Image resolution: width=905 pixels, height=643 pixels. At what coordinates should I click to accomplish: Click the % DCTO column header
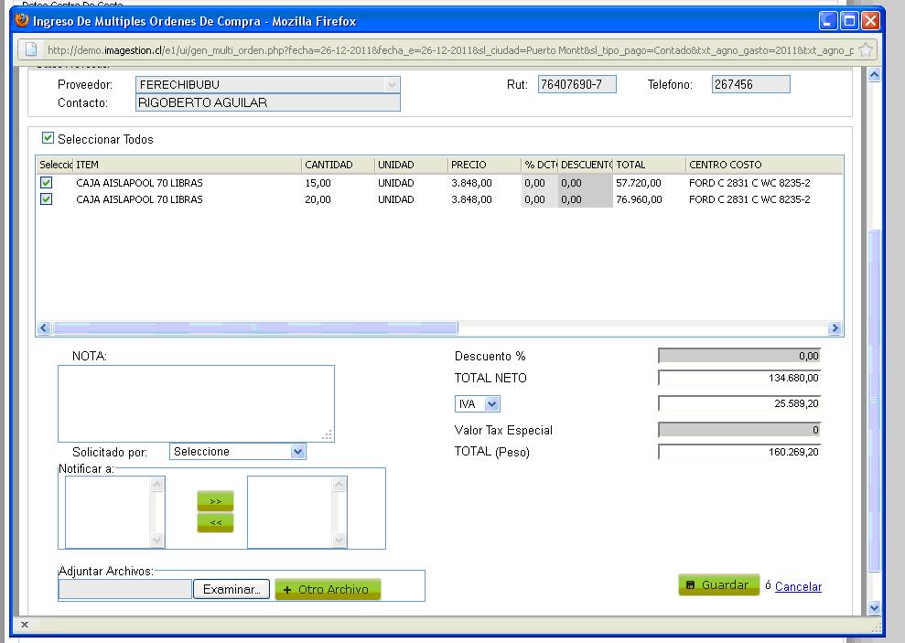(x=540, y=165)
